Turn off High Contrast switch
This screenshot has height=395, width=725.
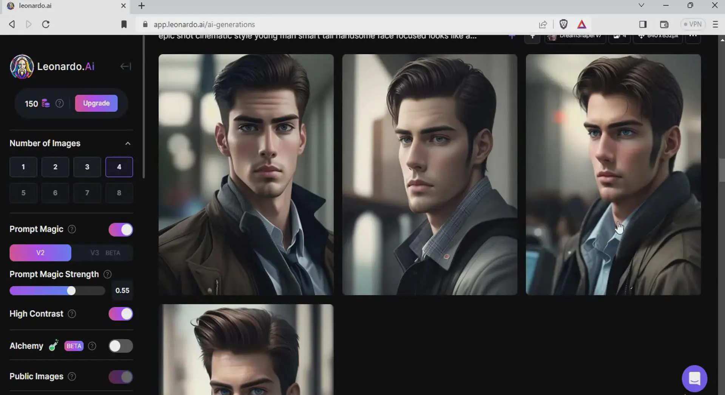pos(120,314)
